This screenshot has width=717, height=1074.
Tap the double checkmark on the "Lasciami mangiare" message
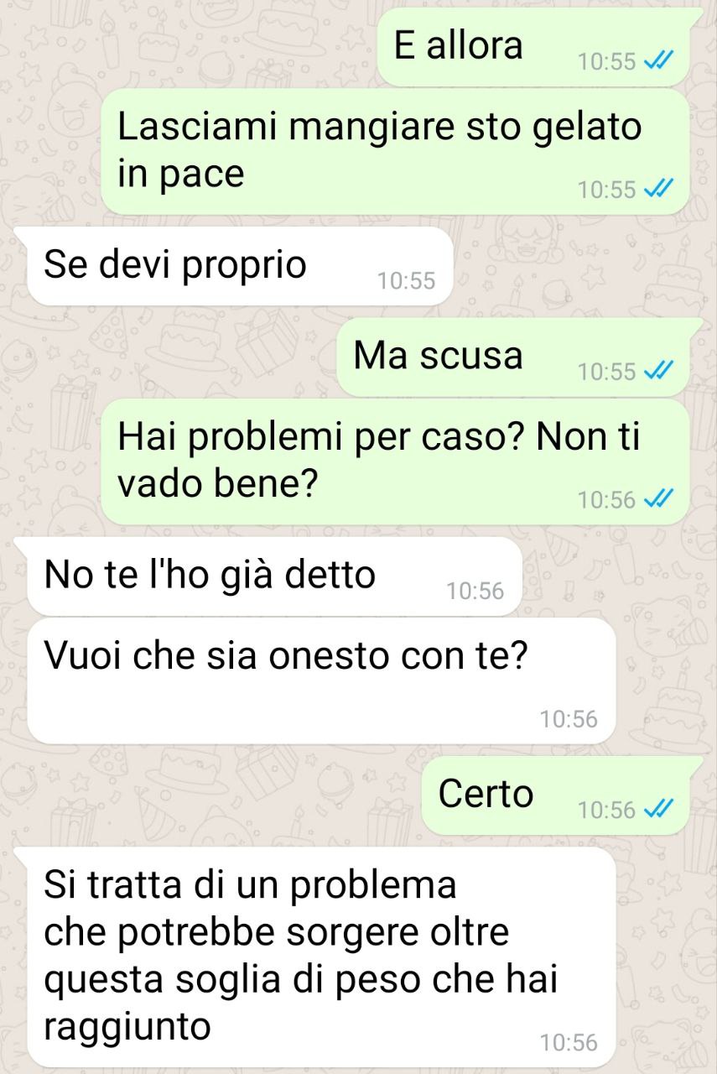pyautogui.click(x=654, y=190)
